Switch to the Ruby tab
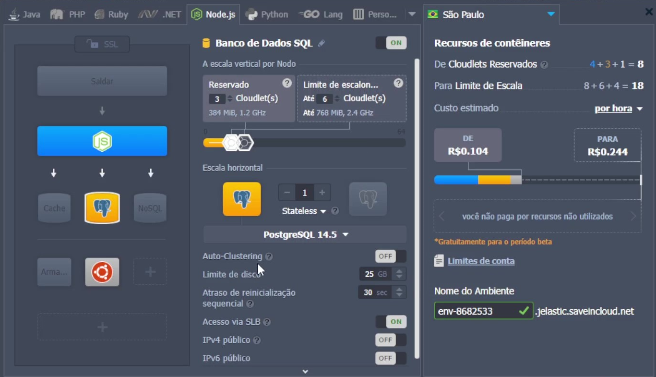656x377 pixels. pos(111,14)
